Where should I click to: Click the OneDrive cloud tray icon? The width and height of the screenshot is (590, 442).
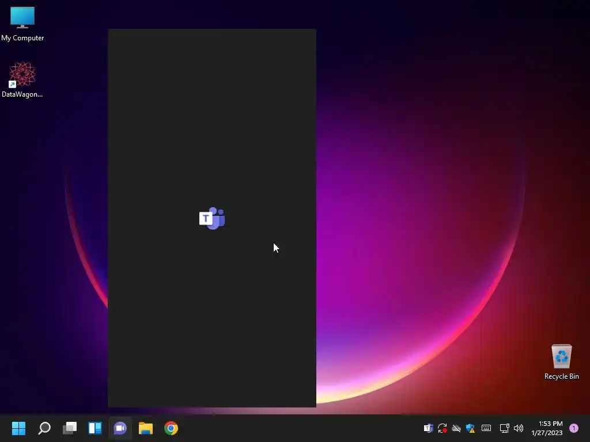point(456,428)
